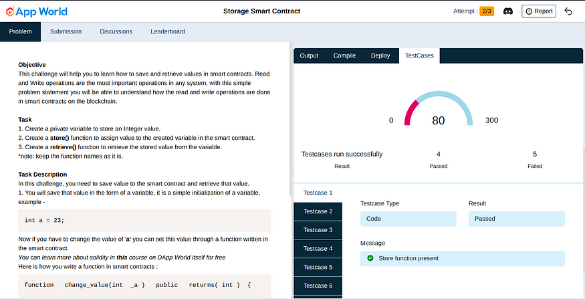Viewport: 585px width, 299px height.
Task: Click the Store function present message
Action: pyautogui.click(x=462, y=258)
